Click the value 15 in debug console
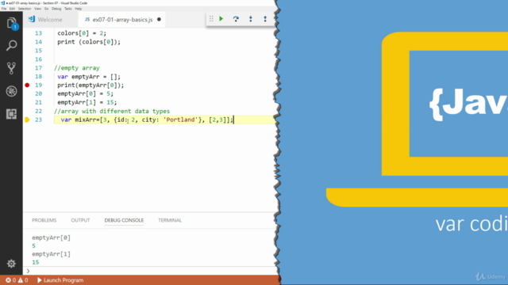The height and width of the screenshot is (285, 508). pyautogui.click(x=35, y=262)
